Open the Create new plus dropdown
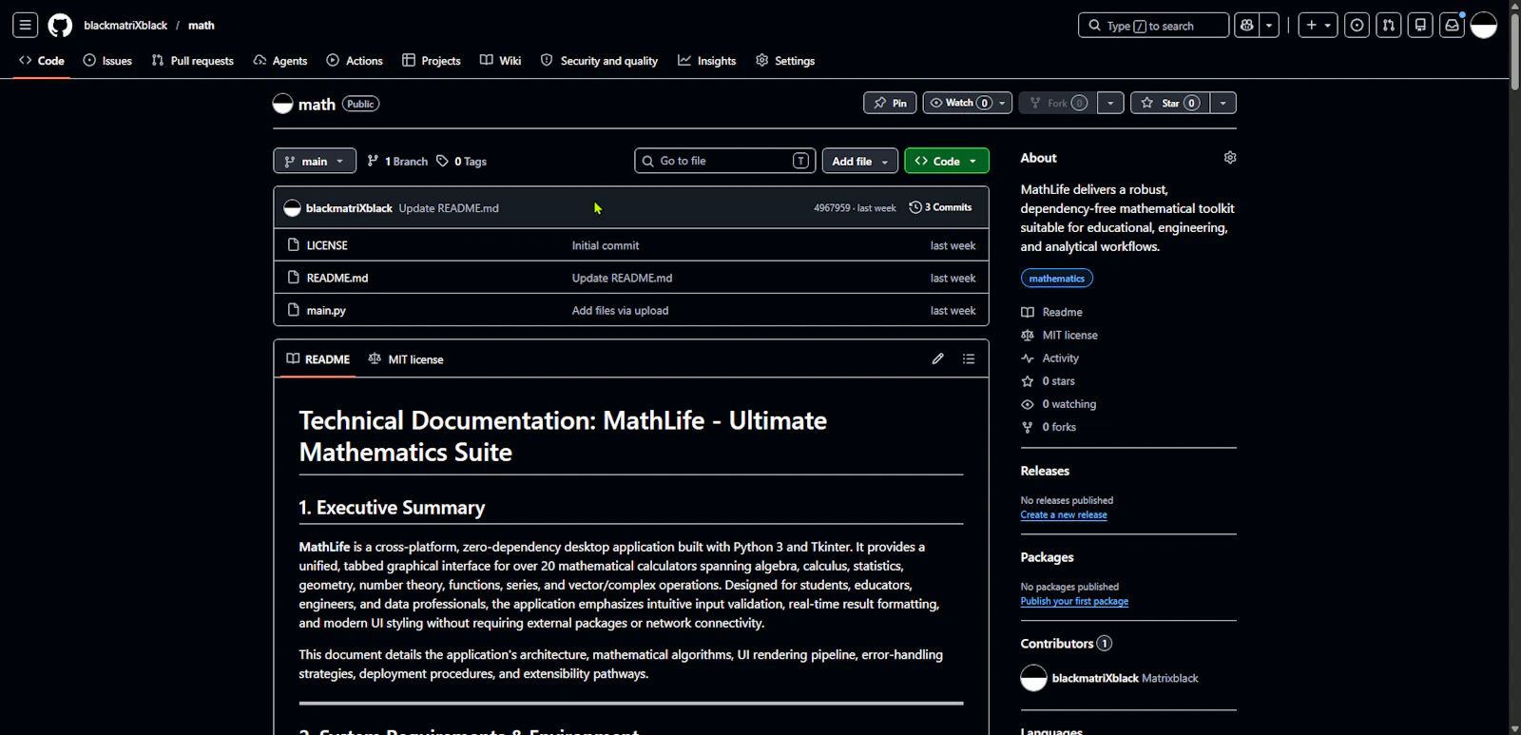1521x735 pixels. pyautogui.click(x=1319, y=26)
